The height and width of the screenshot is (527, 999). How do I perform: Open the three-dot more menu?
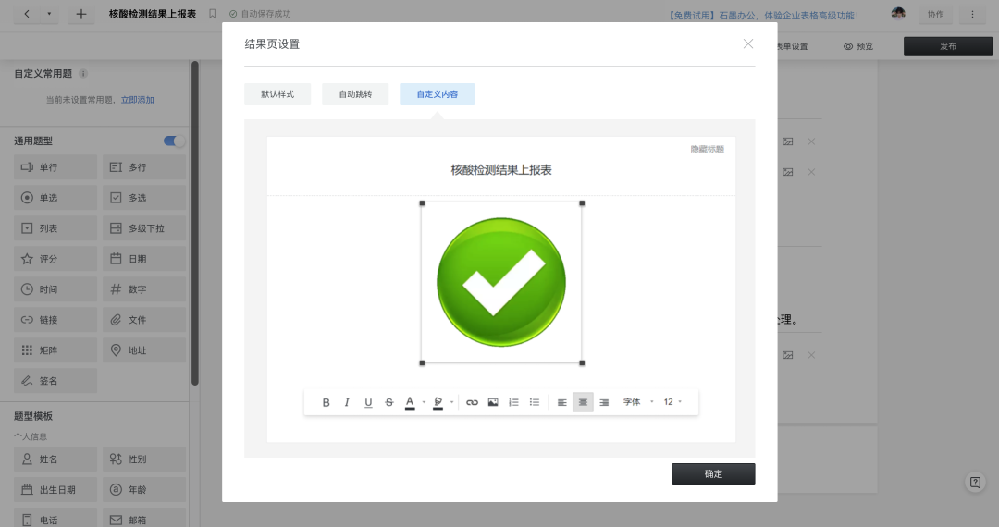point(972,15)
